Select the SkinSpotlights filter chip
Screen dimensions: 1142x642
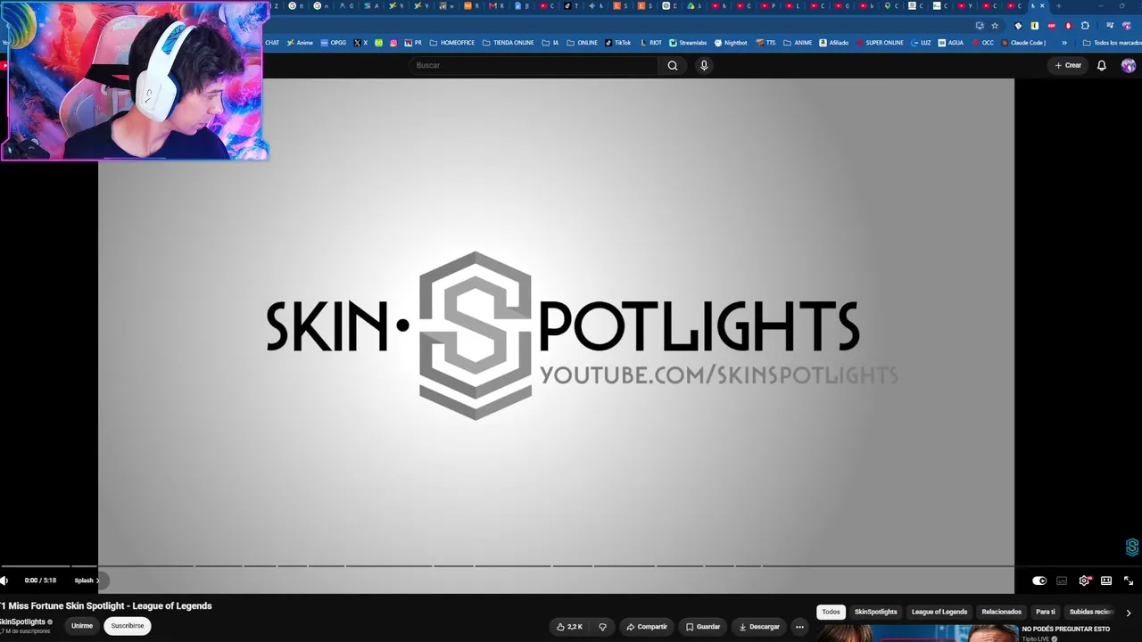coord(876,612)
